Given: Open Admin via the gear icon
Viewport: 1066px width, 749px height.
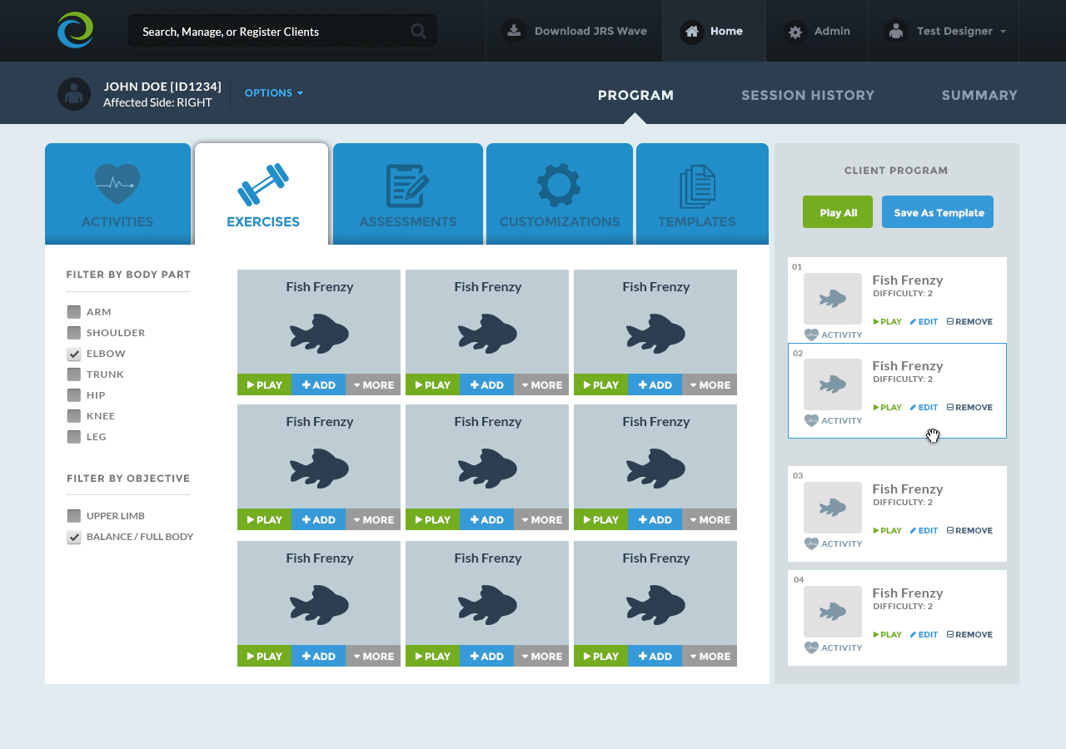Looking at the screenshot, I should [795, 32].
